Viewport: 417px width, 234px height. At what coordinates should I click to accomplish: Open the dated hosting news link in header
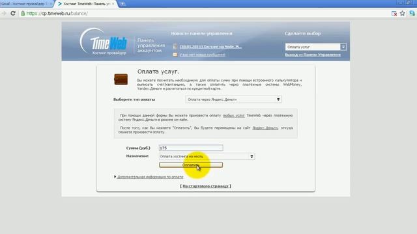coord(210,47)
